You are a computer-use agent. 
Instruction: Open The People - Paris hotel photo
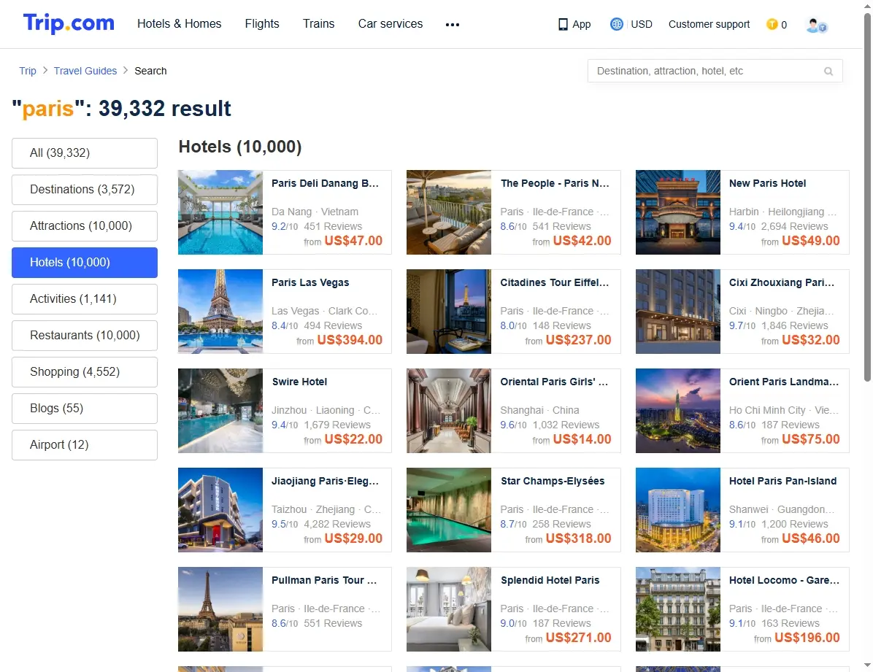point(449,212)
